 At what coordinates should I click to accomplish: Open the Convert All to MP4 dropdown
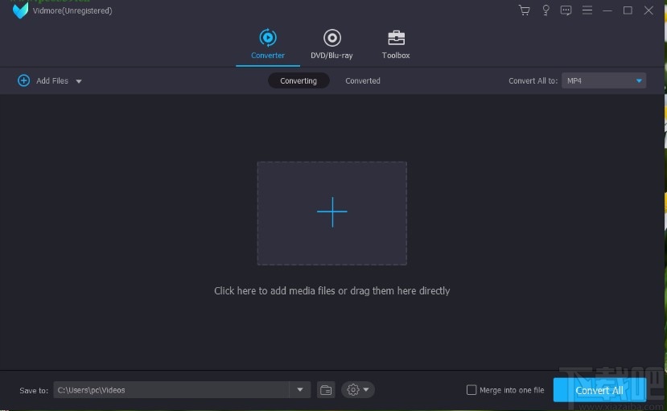coord(603,80)
